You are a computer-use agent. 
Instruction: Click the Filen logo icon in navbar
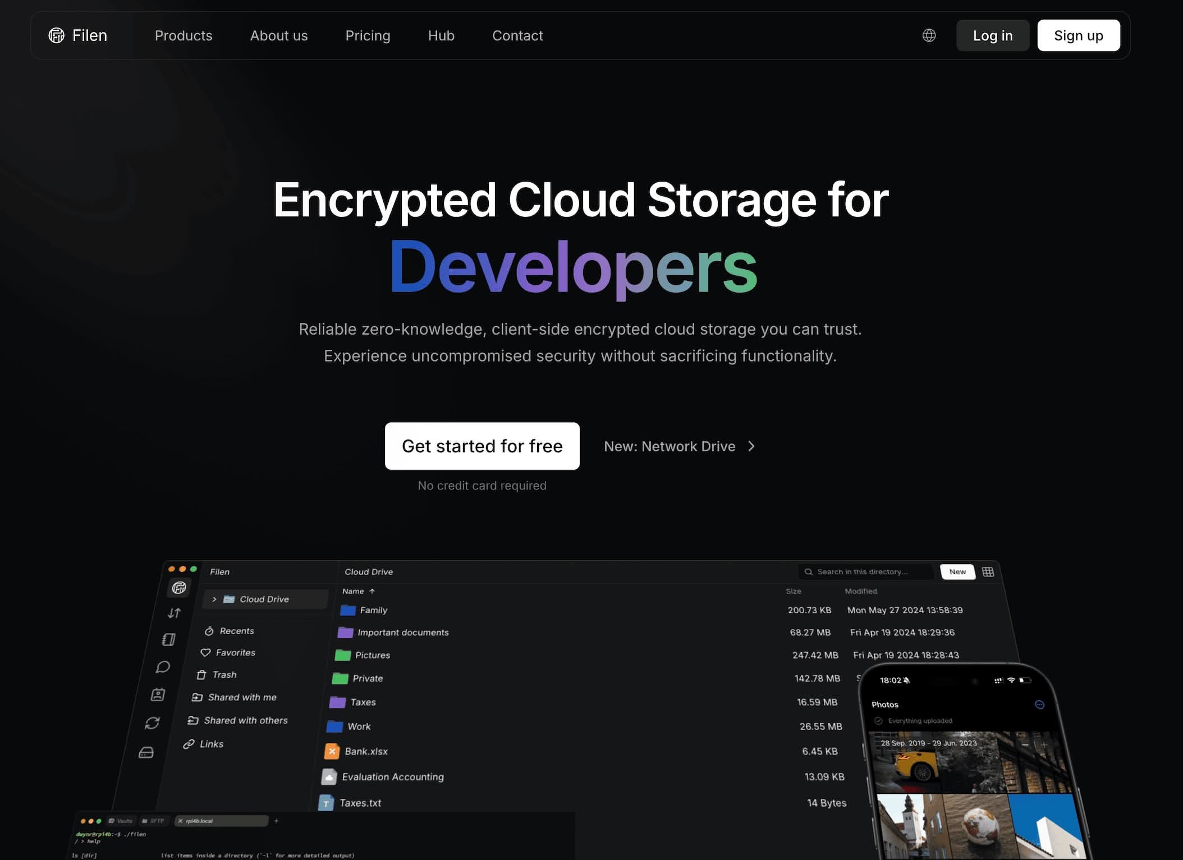pyautogui.click(x=56, y=35)
